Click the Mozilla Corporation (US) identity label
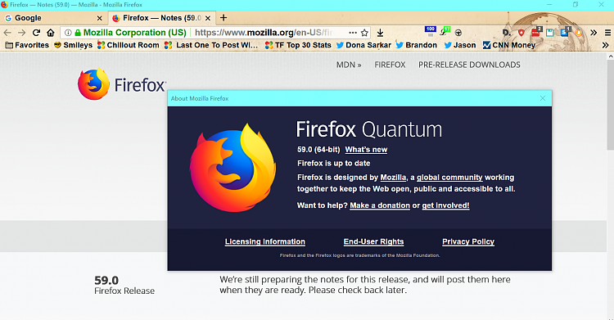The image size is (614, 320). tap(135, 33)
